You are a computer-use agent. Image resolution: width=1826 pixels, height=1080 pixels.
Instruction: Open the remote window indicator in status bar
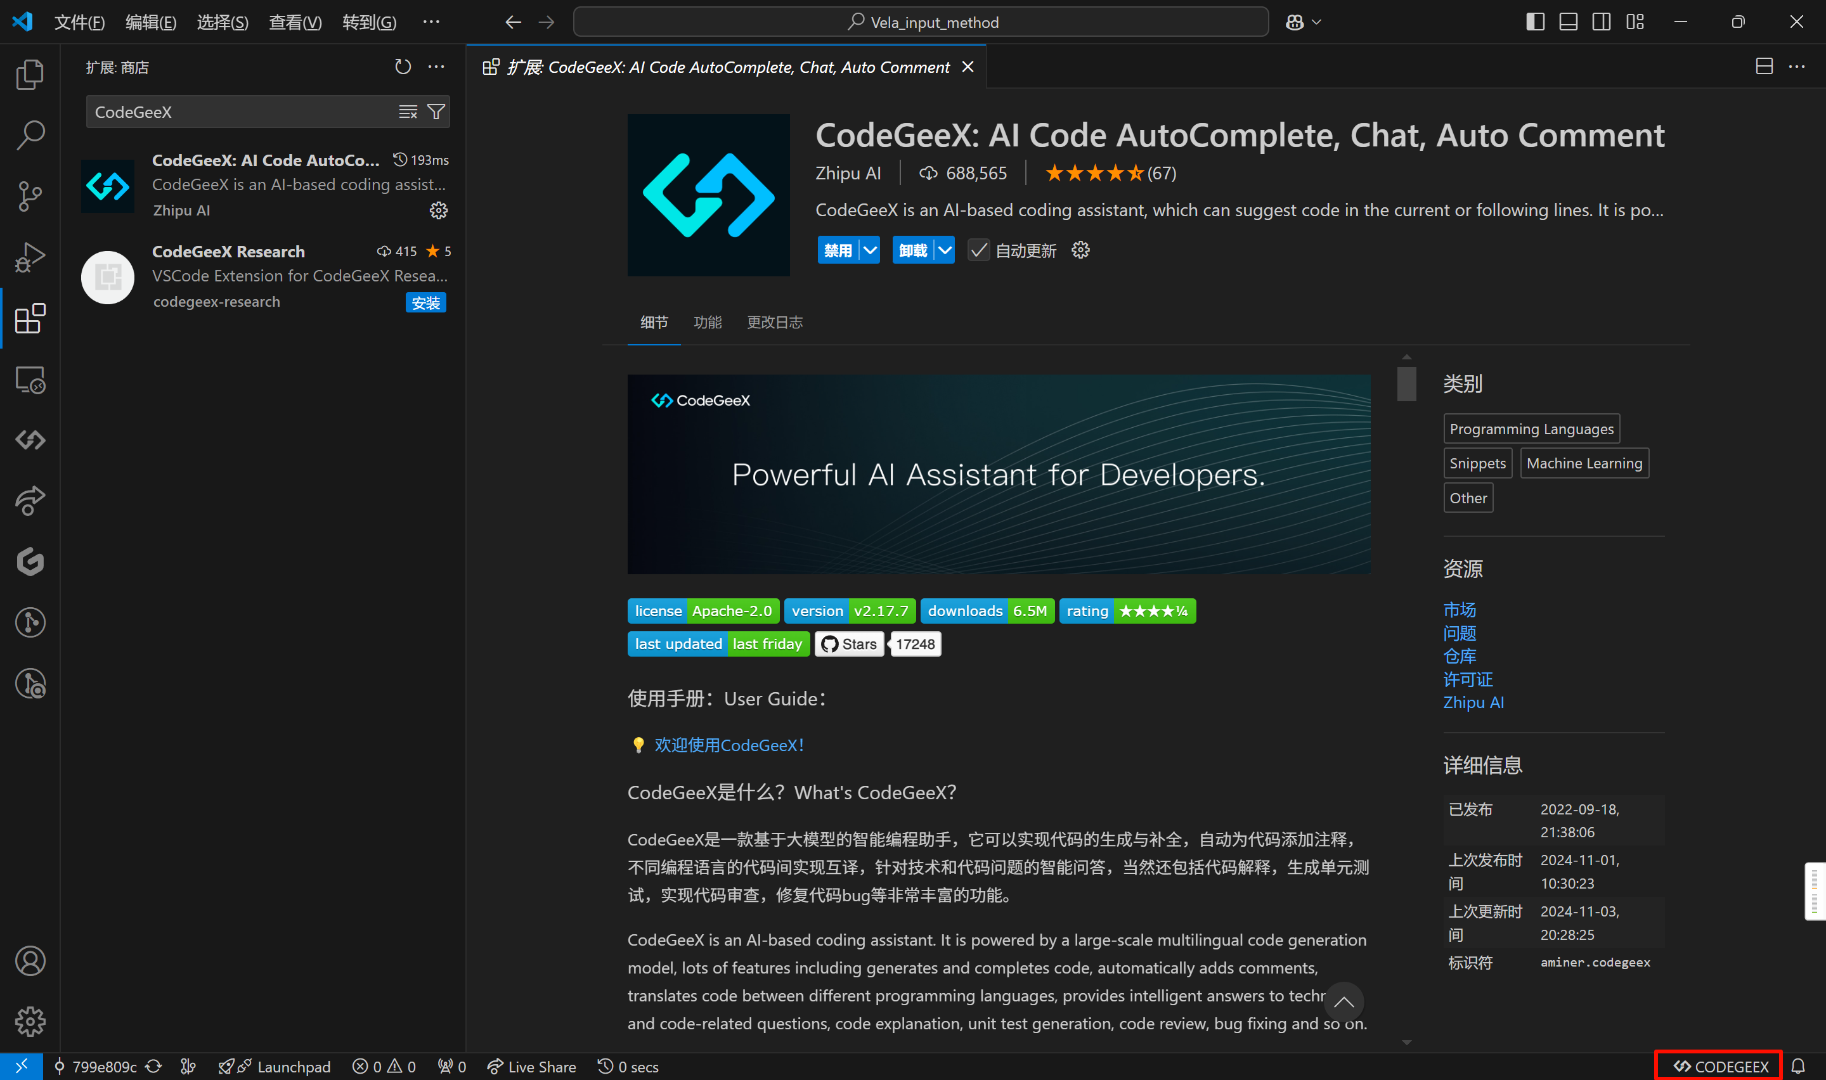pos(21,1067)
